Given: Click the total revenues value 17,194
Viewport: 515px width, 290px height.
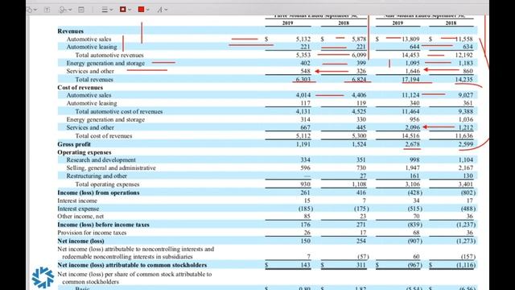Looking at the screenshot, I should click(x=410, y=80).
